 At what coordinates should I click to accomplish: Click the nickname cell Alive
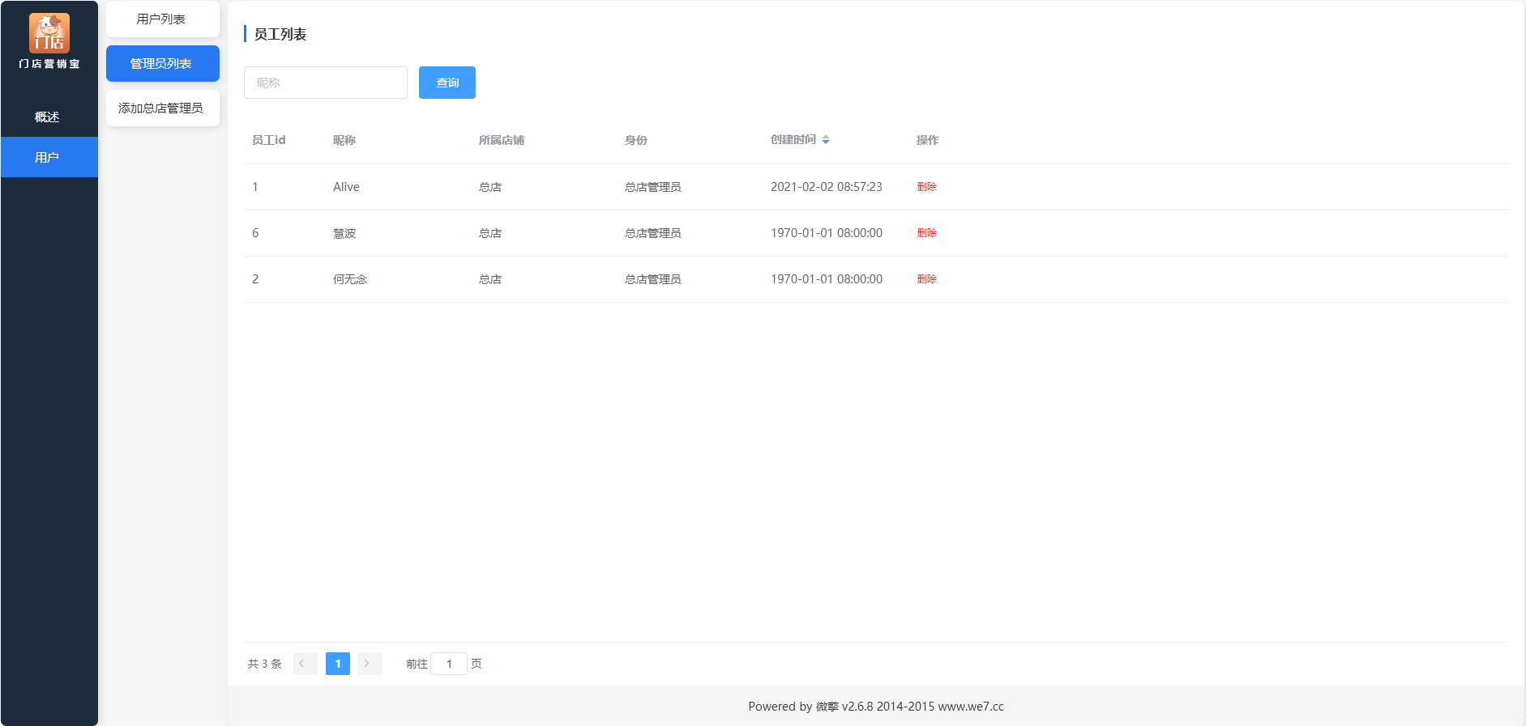(x=346, y=187)
